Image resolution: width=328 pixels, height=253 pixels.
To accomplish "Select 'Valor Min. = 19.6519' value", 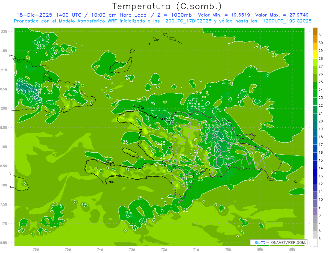I will pos(224,15).
